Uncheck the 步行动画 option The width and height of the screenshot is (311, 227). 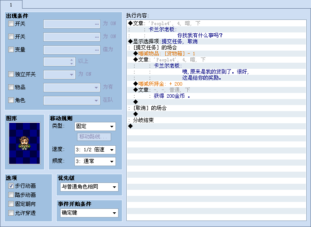tap(11, 186)
